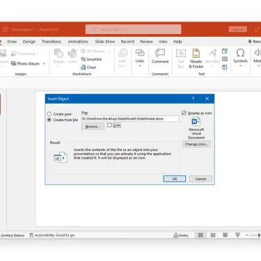Open the Shapes gallery
This screenshot has width=261, height=261.
point(58,58)
